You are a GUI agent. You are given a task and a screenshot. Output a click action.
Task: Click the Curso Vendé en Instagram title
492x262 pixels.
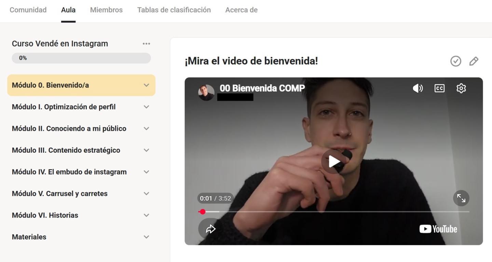[60, 44]
